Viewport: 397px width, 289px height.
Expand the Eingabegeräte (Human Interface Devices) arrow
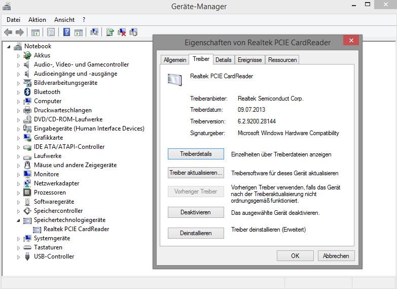pos(18,129)
